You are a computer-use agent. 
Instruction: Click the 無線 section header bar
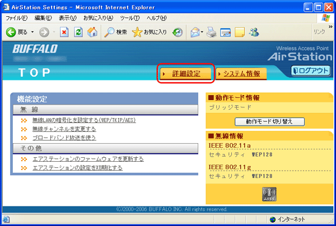point(105,110)
